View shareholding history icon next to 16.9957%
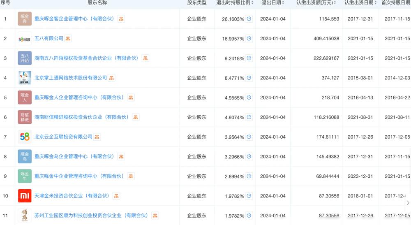This screenshot has width=411, height=225. pyautogui.click(x=249, y=39)
